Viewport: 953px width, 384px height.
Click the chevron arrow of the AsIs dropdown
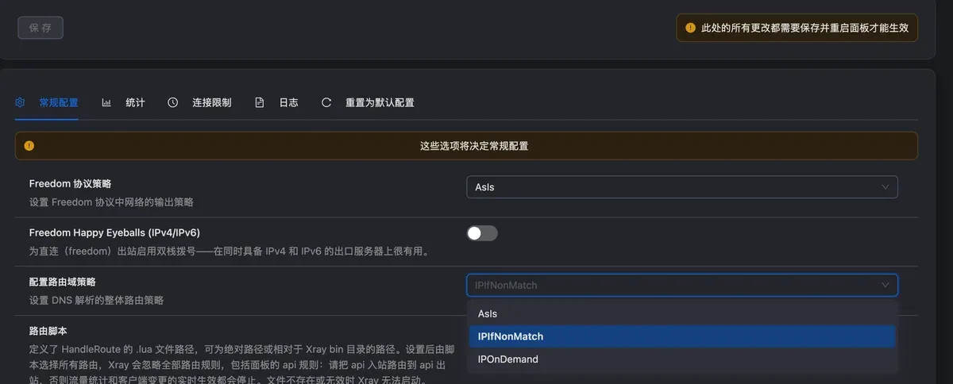pyautogui.click(x=885, y=187)
